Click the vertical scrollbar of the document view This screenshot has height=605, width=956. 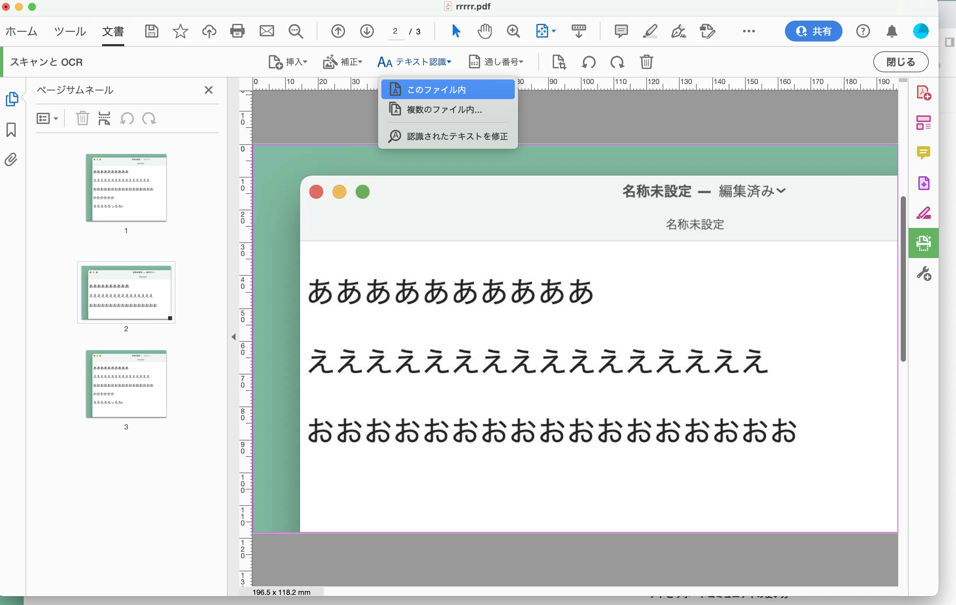[x=903, y=278]
